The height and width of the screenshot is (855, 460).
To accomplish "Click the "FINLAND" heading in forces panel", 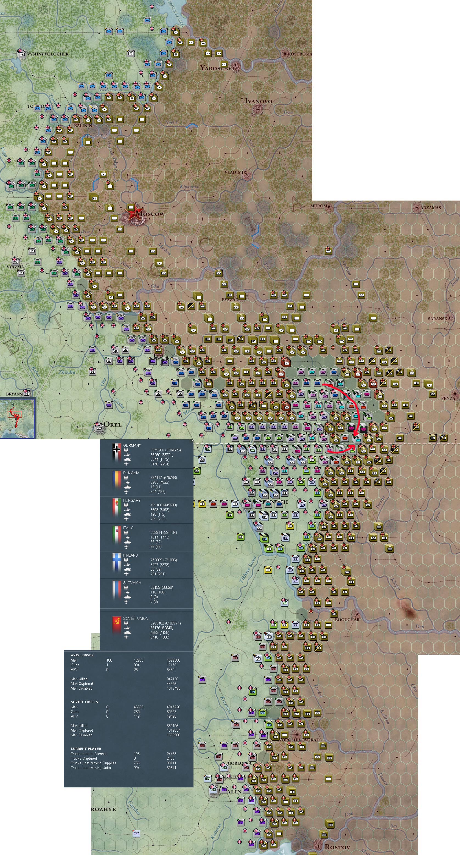I will tap(131, 555).
